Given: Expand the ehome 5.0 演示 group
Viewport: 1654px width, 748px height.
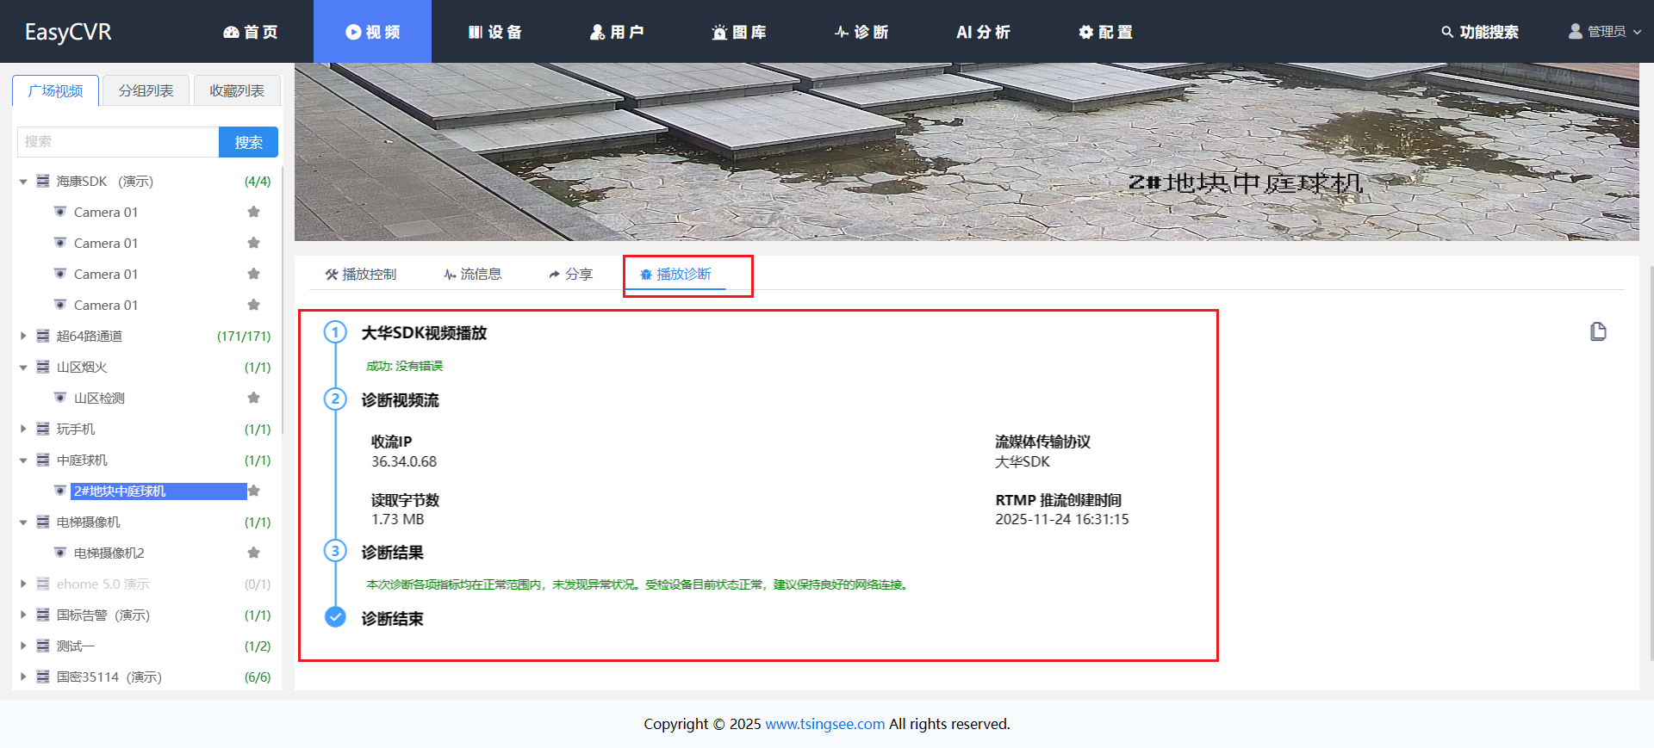Looking at the screenshot, I should click(x=23, y=584).
